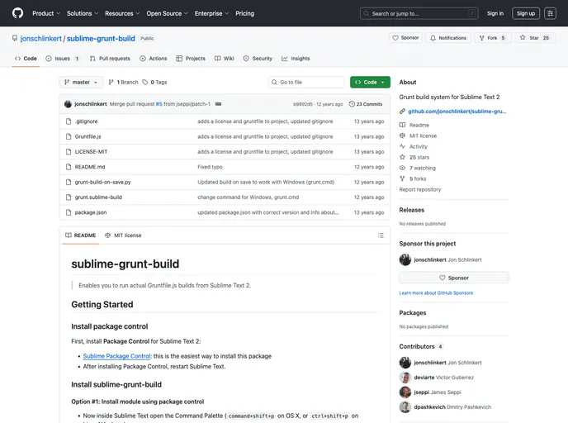Open the LICENSE-MIT file

tap(92, 152)
